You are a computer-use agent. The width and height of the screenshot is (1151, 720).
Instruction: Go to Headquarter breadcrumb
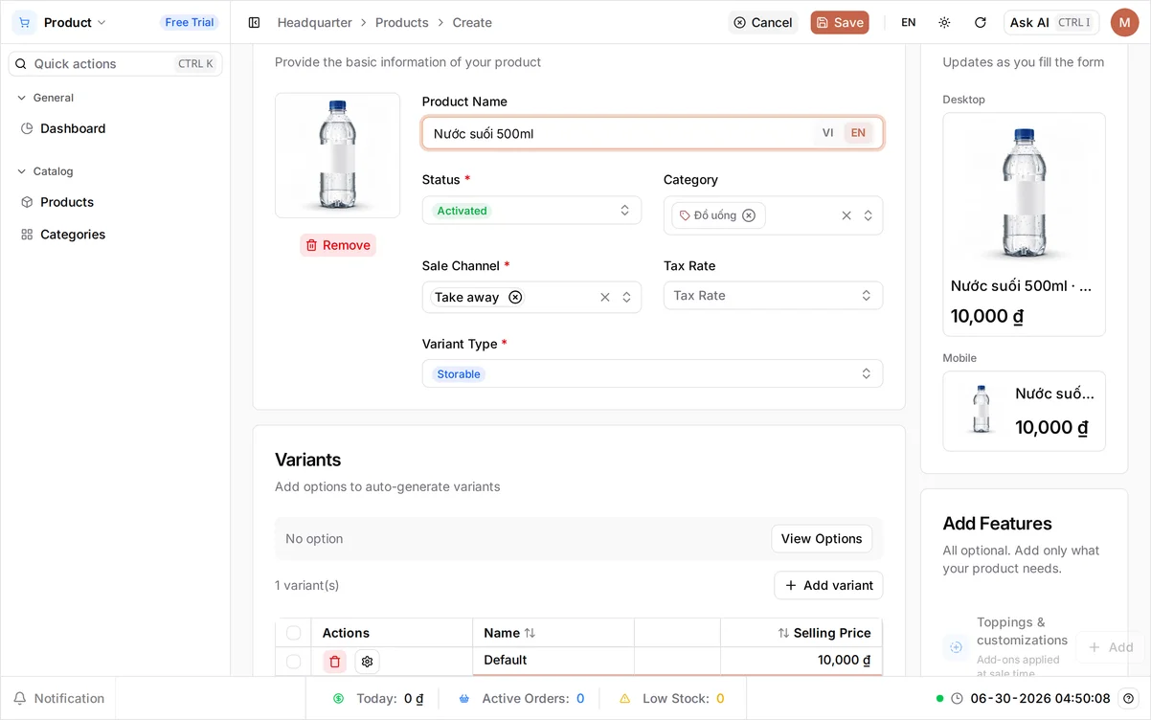[x=315, y=22]
